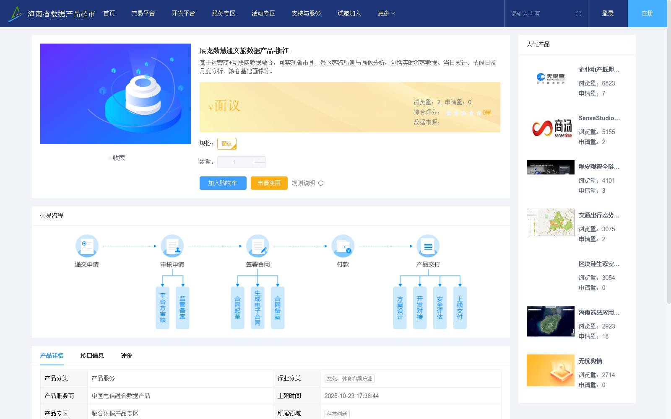The width and height of the screenshot is (671, 419).
Task: Click the site logo icon in header
Action: tap(16, 14)
